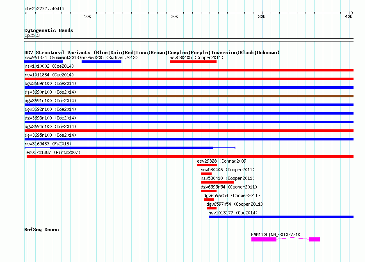Click the nsv1013177 (Coe2014) label
The width and height of the screenshot is (365, 262).
[233, 213]
